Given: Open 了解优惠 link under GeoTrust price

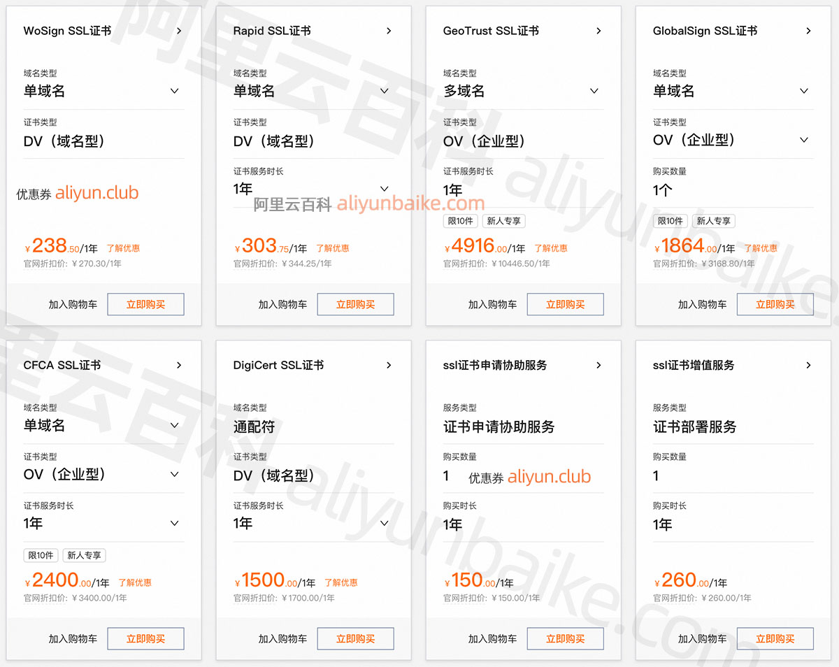Looking at the screenshot, I should 551,248.
